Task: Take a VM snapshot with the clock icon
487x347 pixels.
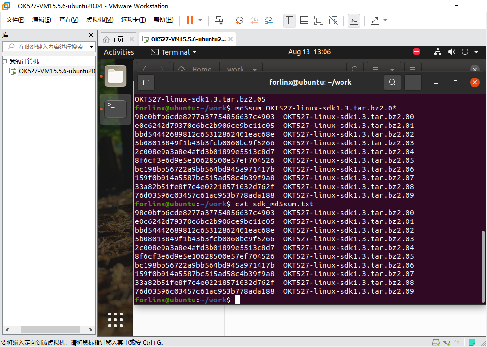Action: pyautogui.click(x=240, y=20)
